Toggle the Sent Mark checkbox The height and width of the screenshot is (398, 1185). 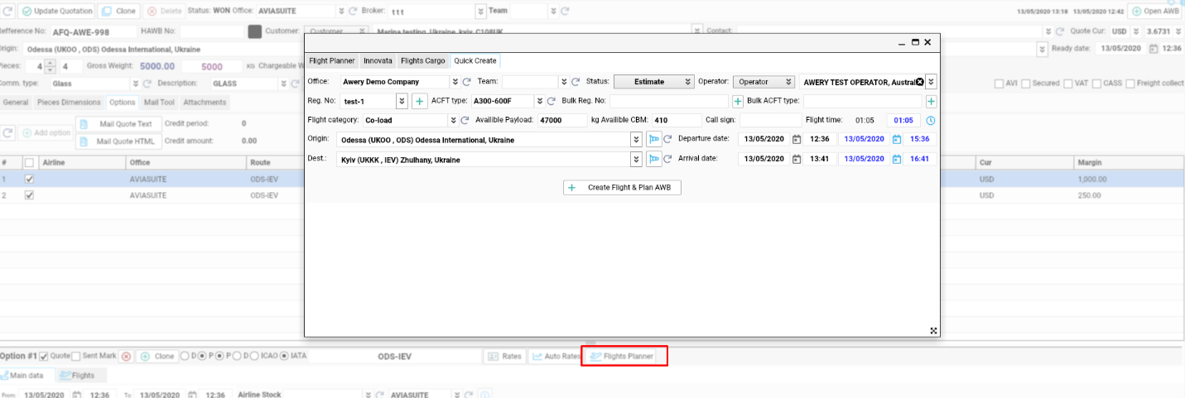pos(76,357)
